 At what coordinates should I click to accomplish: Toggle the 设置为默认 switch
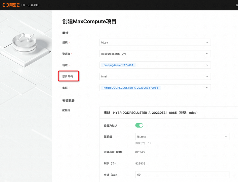139,125
